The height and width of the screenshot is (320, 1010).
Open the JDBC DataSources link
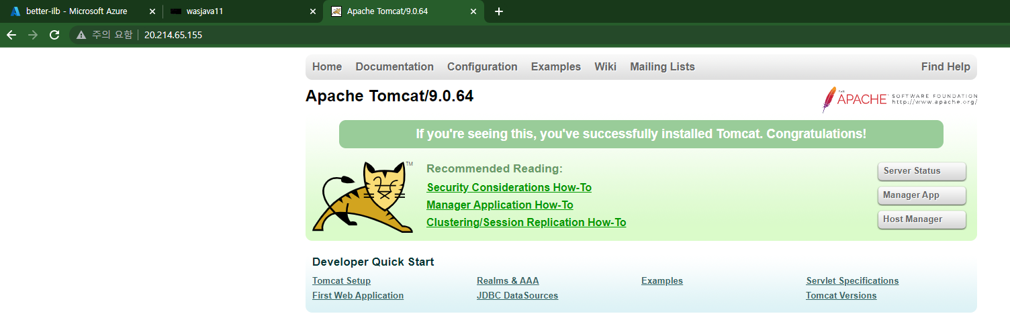pyautogui.click(x=517, y=296)
